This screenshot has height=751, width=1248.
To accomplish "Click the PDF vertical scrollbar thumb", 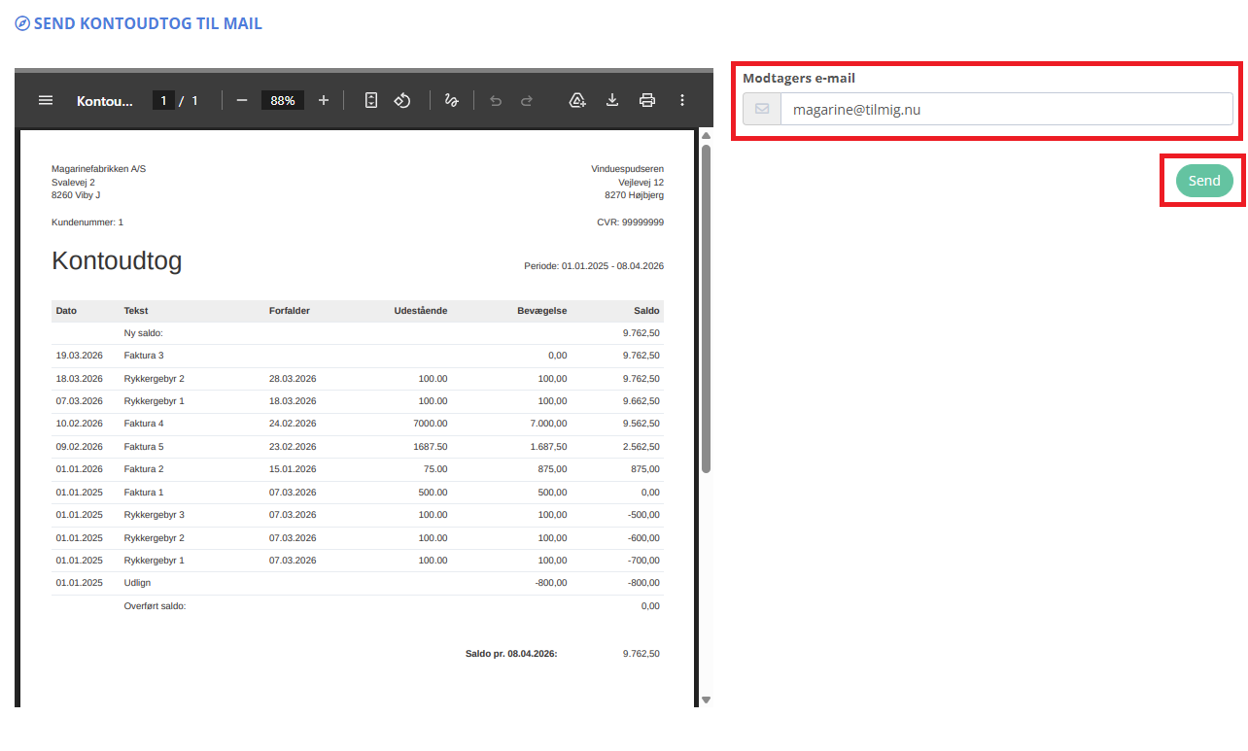I will point(706,309).
